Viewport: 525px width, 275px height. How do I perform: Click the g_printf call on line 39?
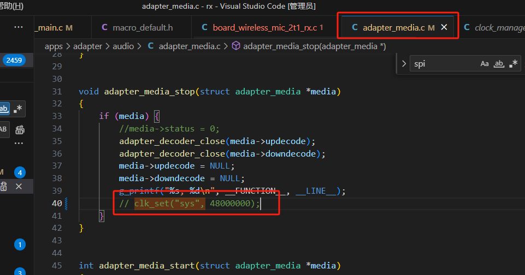pyautogui.click(x=232, y=190)
